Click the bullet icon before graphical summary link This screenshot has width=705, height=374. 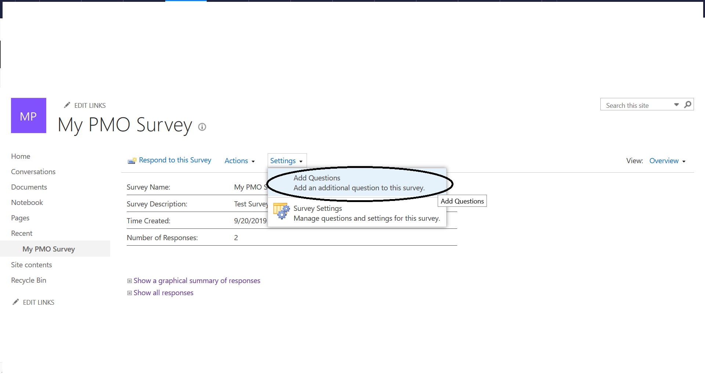tap(129, 281)
